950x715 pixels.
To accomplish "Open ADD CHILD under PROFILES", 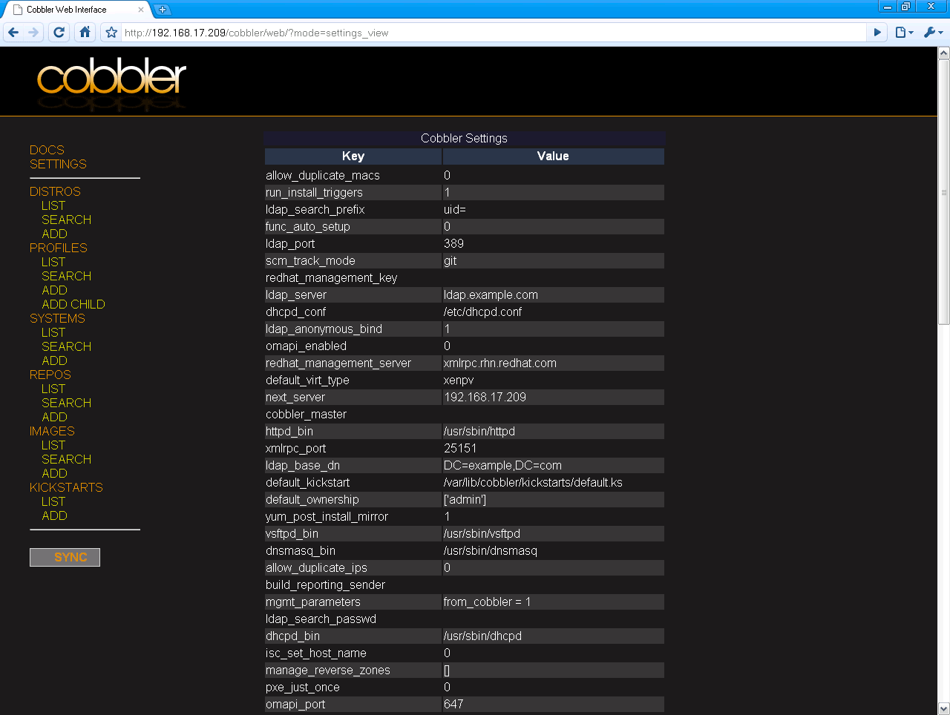I will point(73,304).
